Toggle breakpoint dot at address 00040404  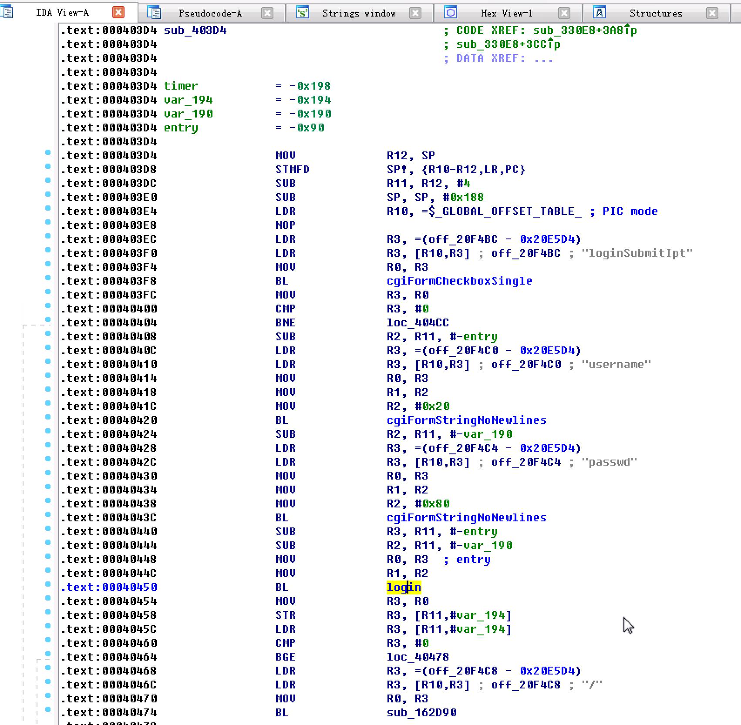pos(48,319)
